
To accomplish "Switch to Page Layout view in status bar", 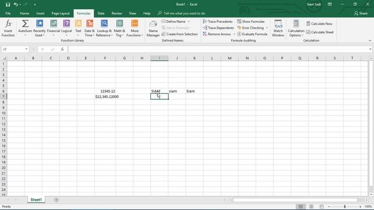I will pos(311,206).
